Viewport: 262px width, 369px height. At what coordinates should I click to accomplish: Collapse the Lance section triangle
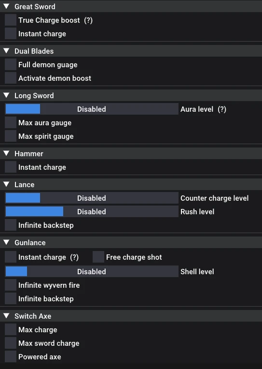pyautogui.click(x=7, y=184)
